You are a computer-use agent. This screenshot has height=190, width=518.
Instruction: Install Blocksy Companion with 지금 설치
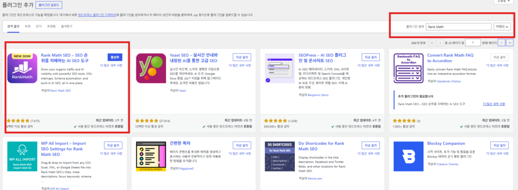(499, 145)
